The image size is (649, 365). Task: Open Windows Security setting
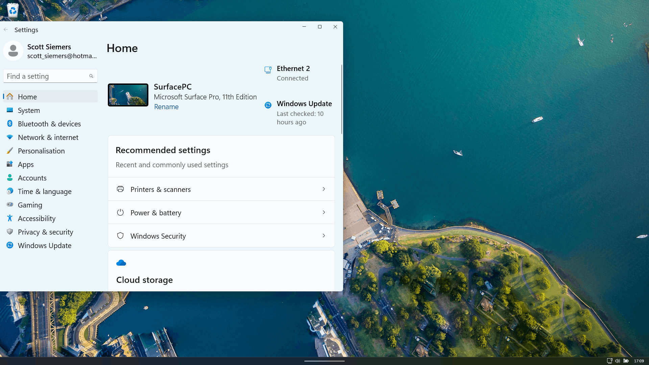pos(221,236)
